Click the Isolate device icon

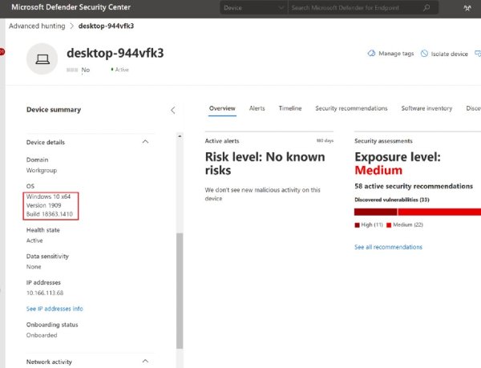(x=424, y=54)
